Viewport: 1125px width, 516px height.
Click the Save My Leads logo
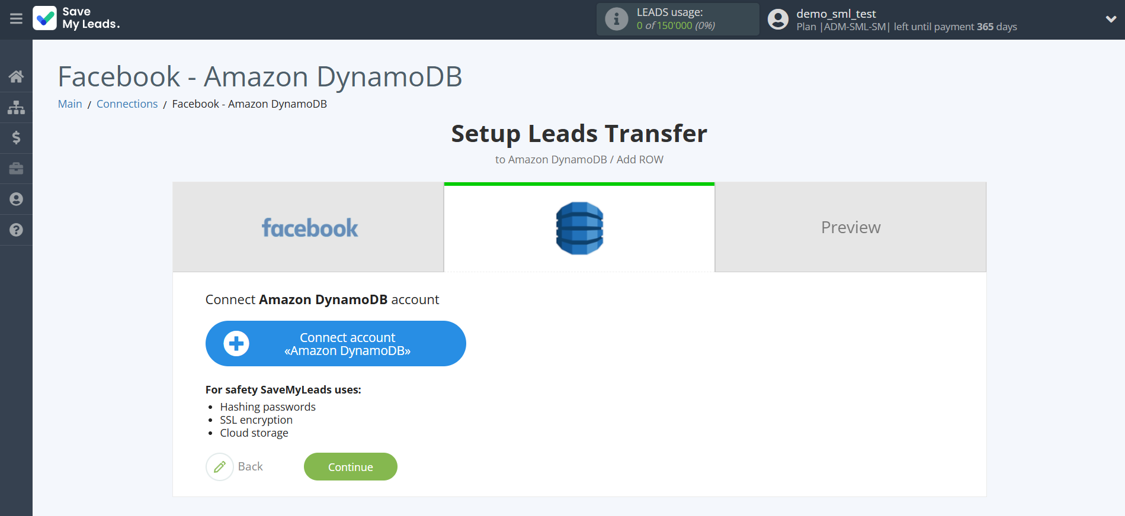pyautogui.click(x=76, y=18)
